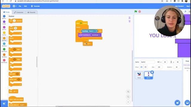
Task: Open dropdown on the stop all script block
Action: point(90,44)
